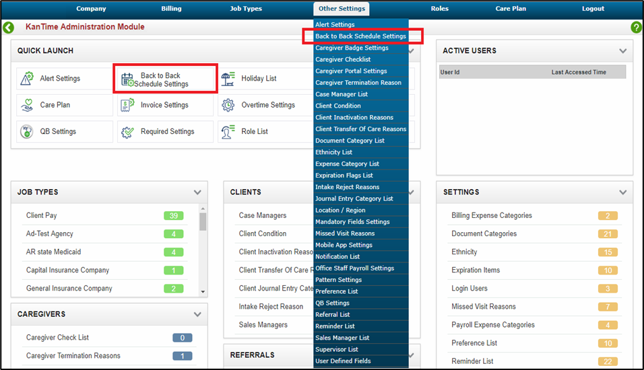Image resolution: width=644 pixels, height=370 pixels.
Task: Choose Mobile App Settings from dropdown
Action: [344, 245]
